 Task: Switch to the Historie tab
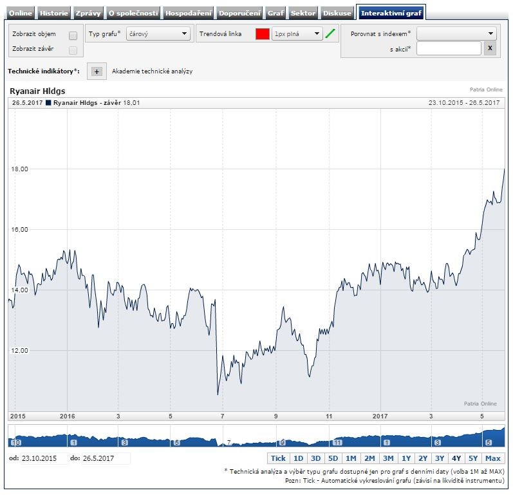pos(53,13)
